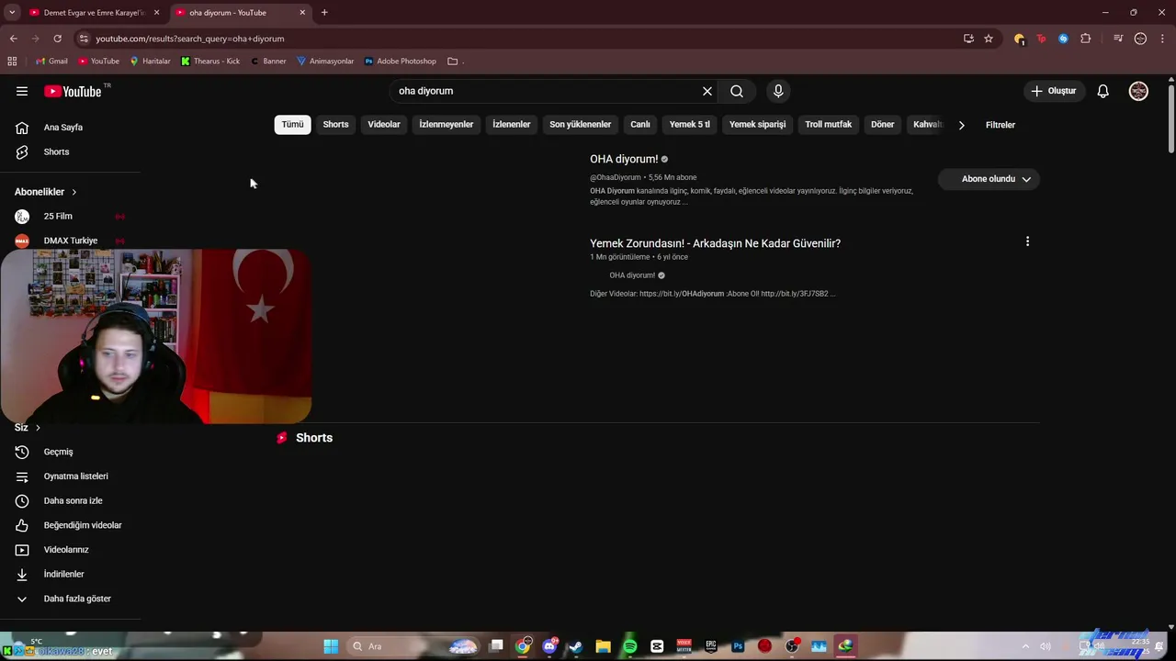The height and width of the screenshot is (661, 1176).
Task: Open the Chrome three-dot menu
Action: coord(1163,39)
